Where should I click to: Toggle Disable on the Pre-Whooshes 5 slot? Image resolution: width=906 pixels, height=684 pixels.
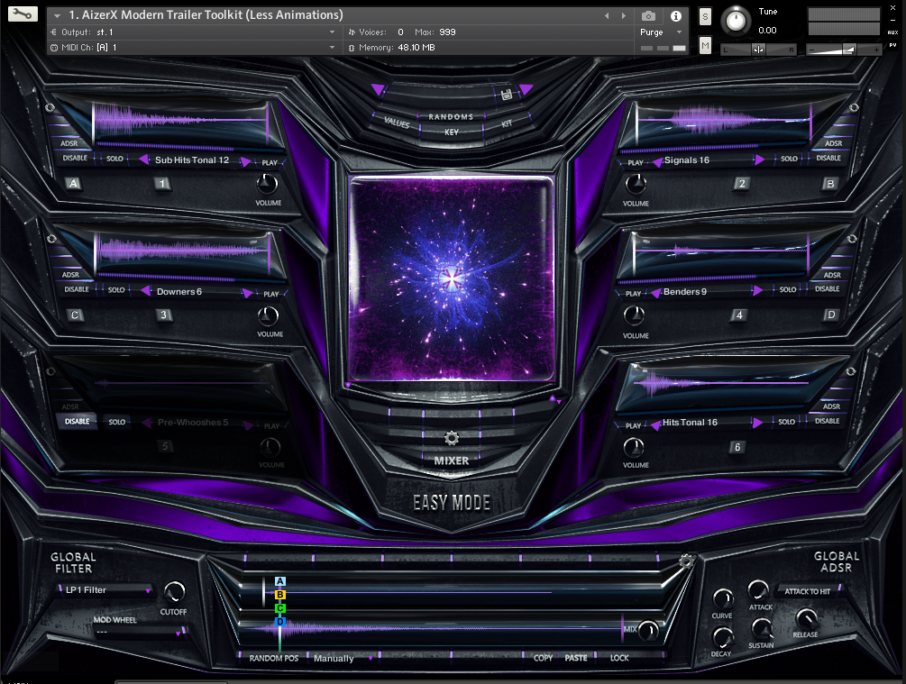coord(77,421)
